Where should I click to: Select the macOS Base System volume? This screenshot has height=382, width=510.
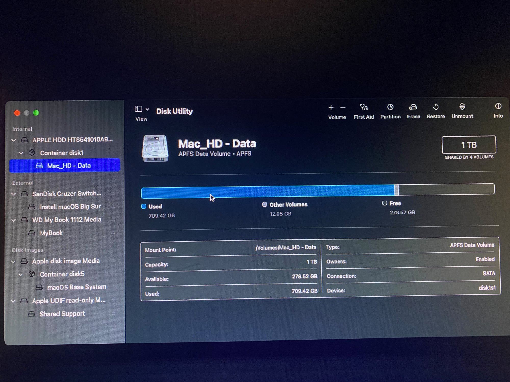pos(76,287)
